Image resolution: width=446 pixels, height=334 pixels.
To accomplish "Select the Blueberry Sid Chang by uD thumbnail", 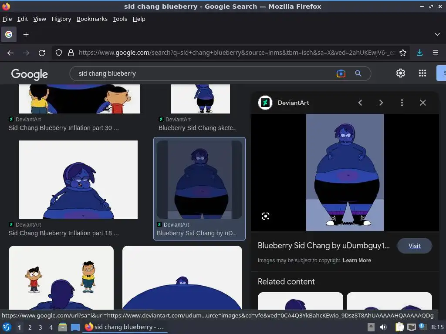I will click(x=199, y=180).
